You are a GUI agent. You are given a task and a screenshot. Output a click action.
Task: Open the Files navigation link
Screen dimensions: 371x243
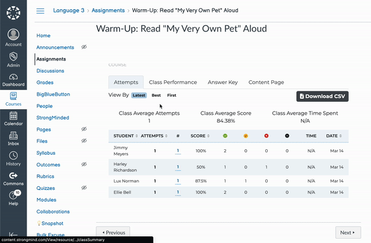tap(42, 141)
